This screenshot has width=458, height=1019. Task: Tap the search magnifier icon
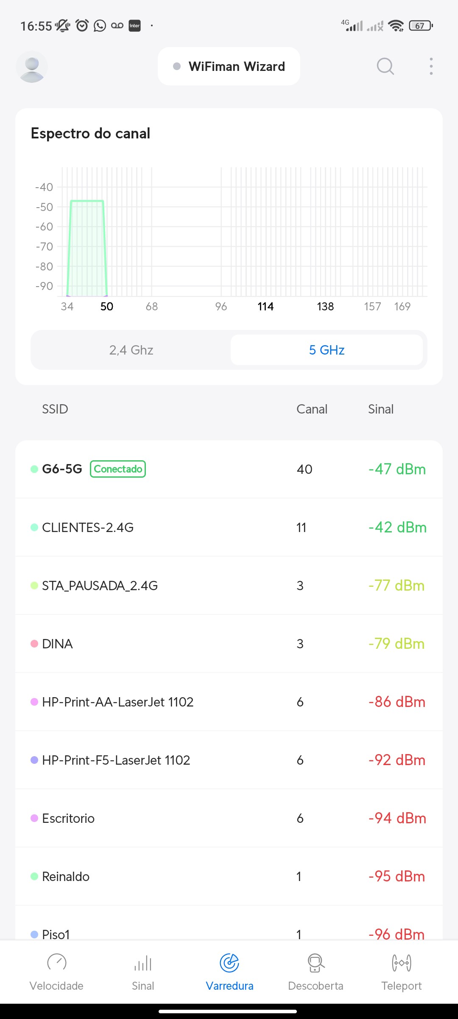tap(385, 67)
